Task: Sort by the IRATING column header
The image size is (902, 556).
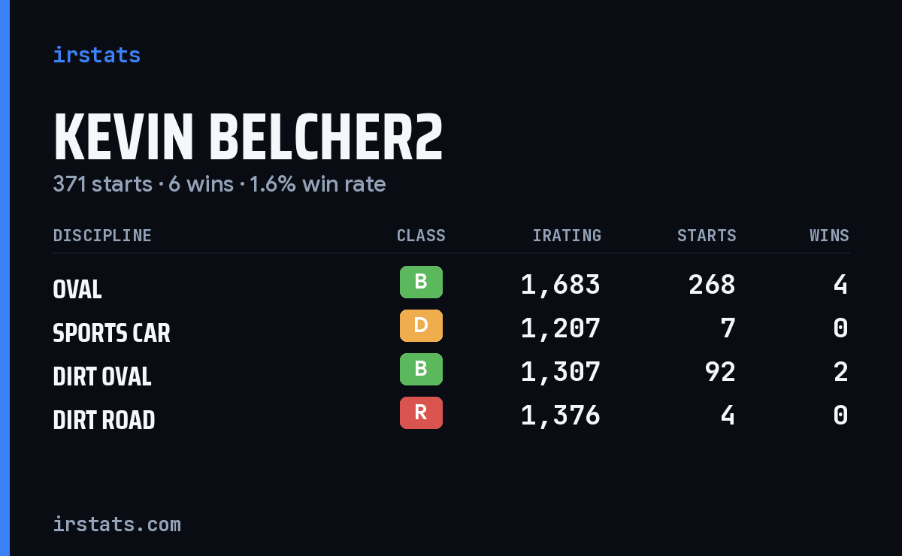Action: pos(567,236)
